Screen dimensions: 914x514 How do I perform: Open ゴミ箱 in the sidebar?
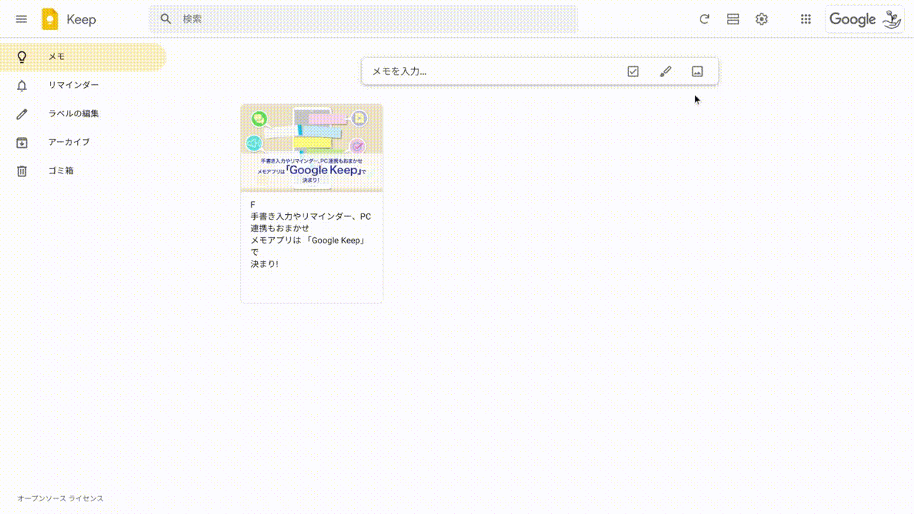click(83, 171)
